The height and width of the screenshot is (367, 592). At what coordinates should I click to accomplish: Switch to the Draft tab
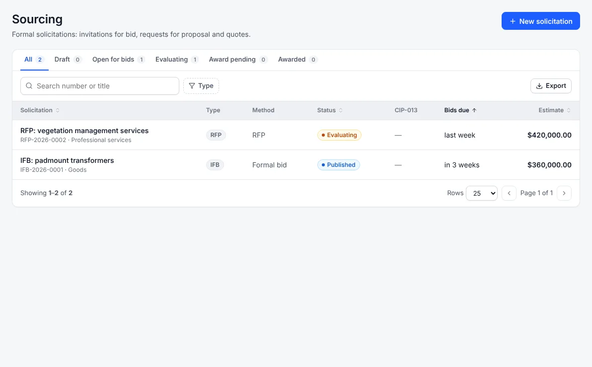(68, 60)
